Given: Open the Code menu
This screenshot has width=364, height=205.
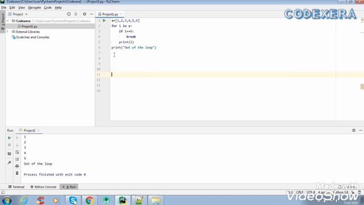Looking at the screenshot, I should pyautogui.click(x=48, y=7).
